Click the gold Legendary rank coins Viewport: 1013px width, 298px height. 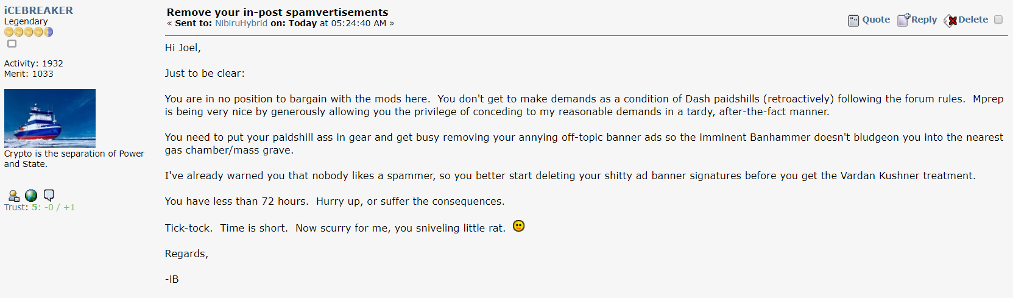point(29,32)
